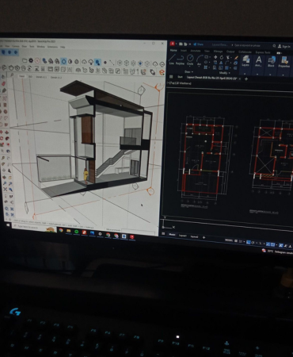Open the Extensions menu in SketchUp

52,47
